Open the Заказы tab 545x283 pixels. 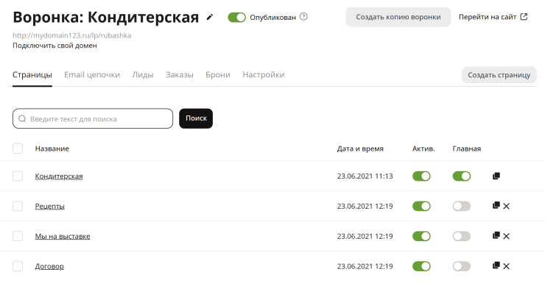180,75
